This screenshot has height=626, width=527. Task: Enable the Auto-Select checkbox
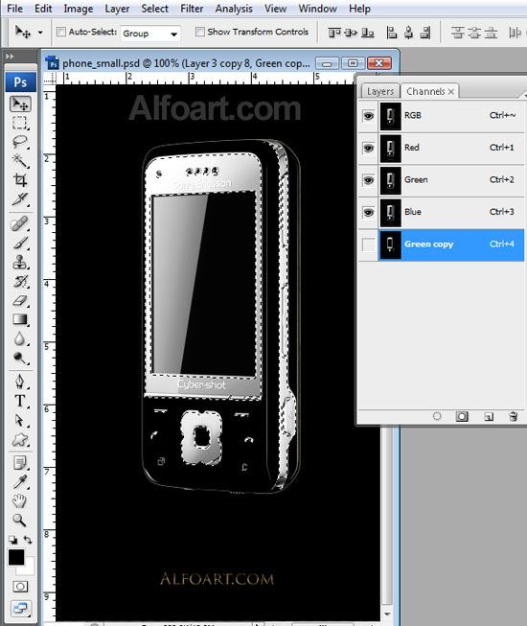pos(61,32)
